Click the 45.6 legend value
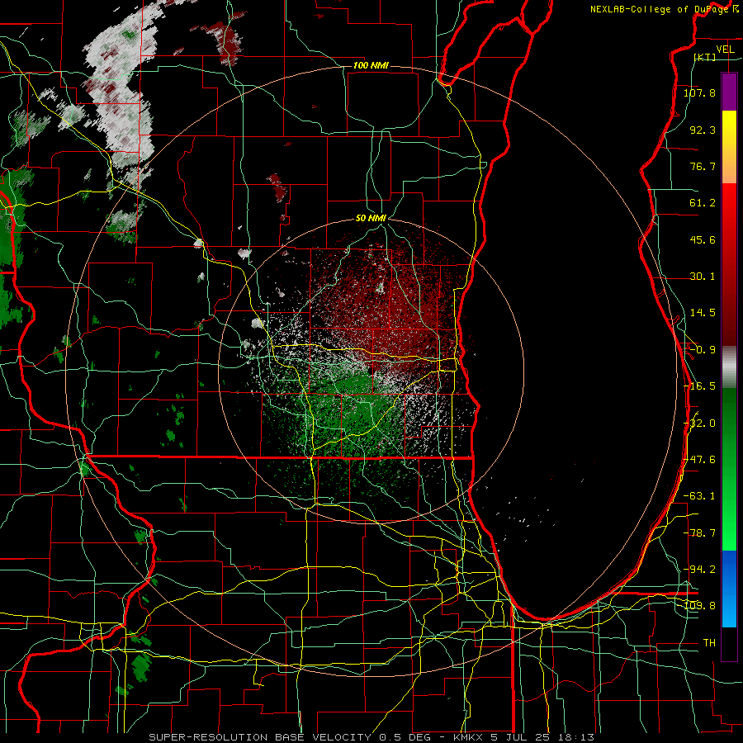The image size is (743, 743). 703,239
